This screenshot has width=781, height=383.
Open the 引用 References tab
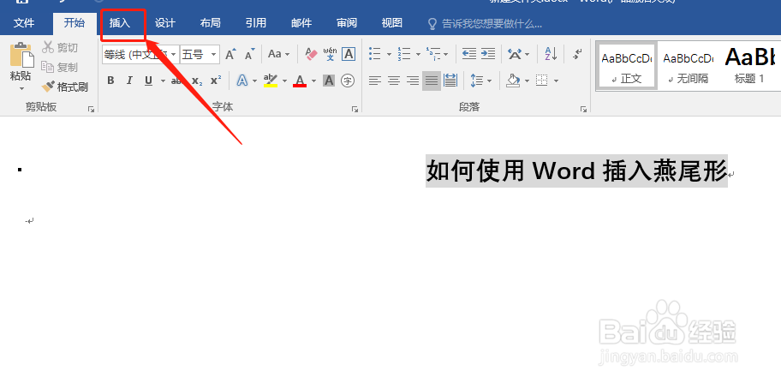(x=255, y=23)
